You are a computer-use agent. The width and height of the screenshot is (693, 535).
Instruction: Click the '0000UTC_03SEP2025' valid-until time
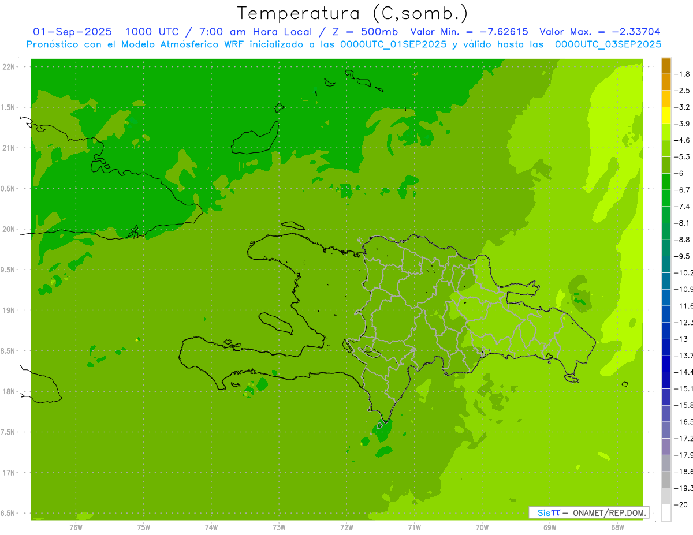608,44
